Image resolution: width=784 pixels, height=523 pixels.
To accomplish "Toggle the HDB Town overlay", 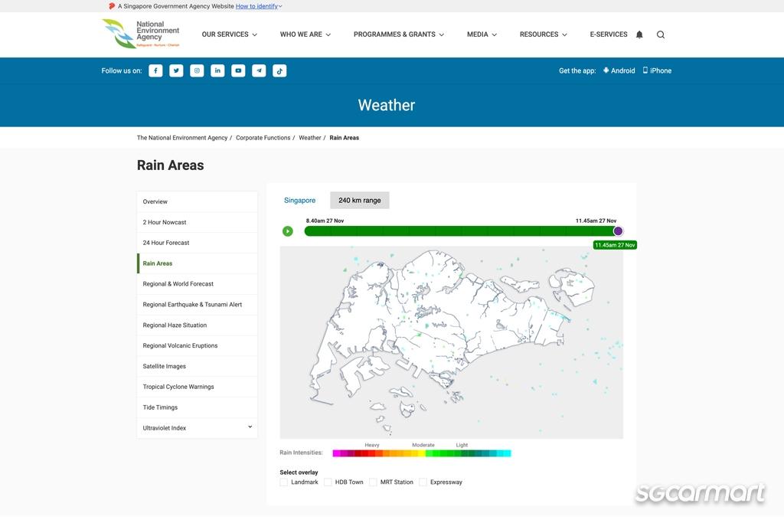I will [x=328, y=482].
